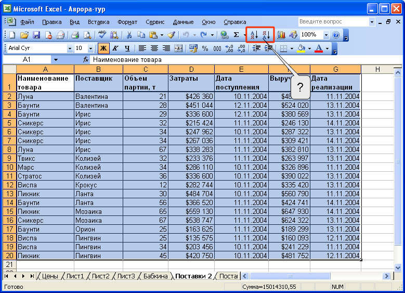
Task: Toggle center alignment
Action: tap(154, 48)
